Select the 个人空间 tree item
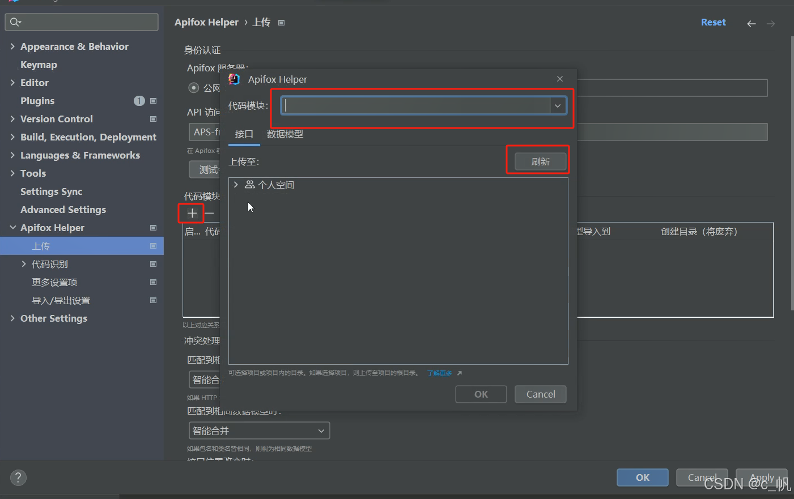This screenshot has width=794, height=499. point(270,185)
